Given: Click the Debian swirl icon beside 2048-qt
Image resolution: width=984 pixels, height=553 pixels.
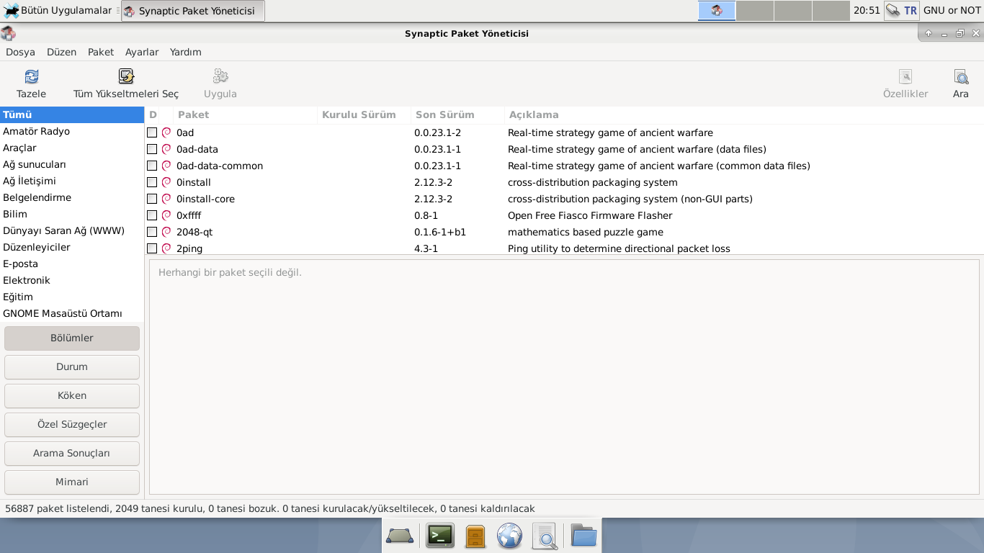Looking at the screenshot, I should coord(166,232).
